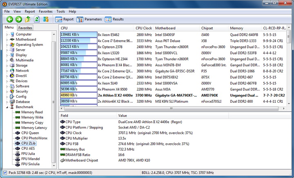Click the Display monitor icon

click(x=12, y=55)
